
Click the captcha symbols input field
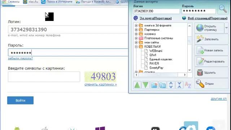point(44,77)
